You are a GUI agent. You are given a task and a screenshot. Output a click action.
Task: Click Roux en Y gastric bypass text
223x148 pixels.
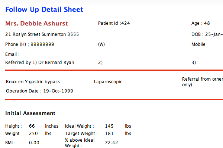pos(33,82)
